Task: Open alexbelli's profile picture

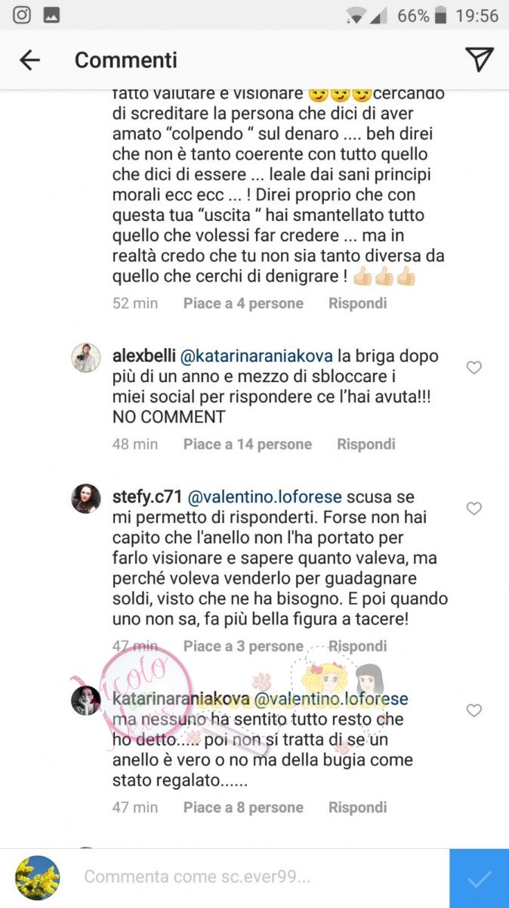Action: (86, 358)
